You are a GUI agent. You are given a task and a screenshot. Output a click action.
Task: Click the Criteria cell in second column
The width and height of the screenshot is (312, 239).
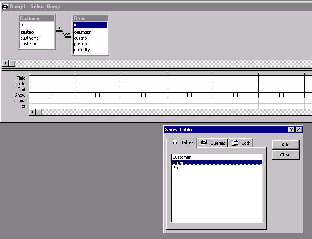[x=97, y=101]
